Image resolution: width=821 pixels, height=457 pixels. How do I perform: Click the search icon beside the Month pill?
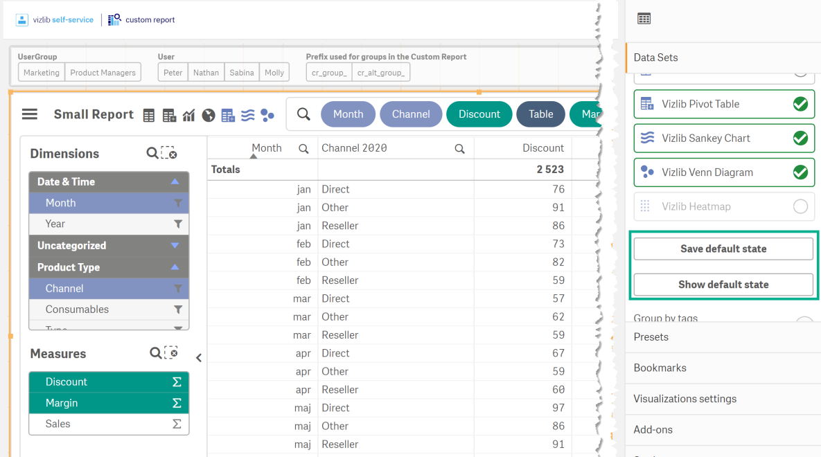click(303, 114)
